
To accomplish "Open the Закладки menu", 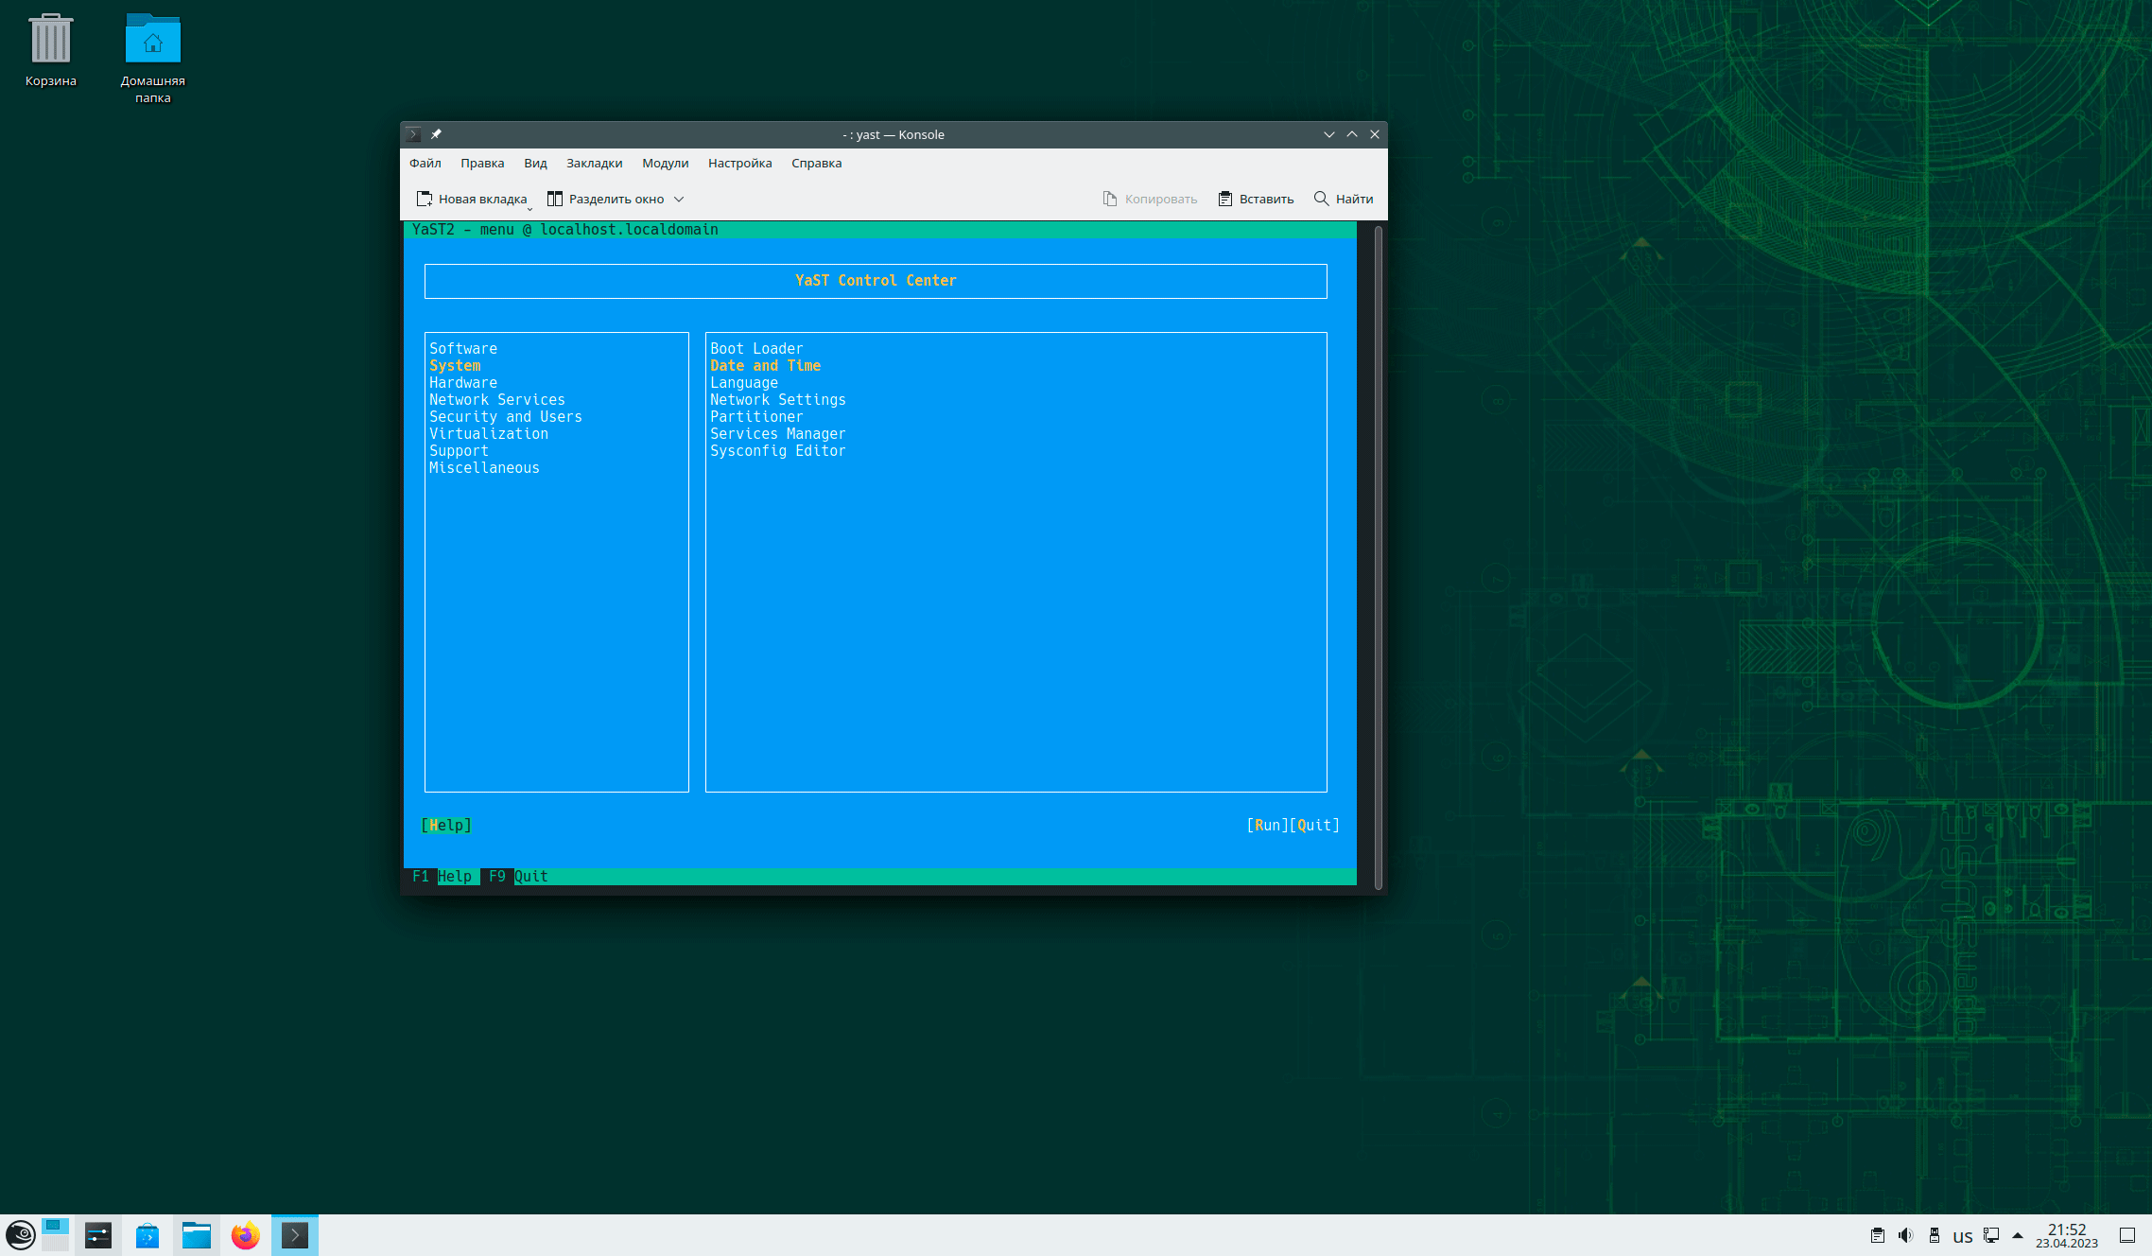I will (594, 163).
